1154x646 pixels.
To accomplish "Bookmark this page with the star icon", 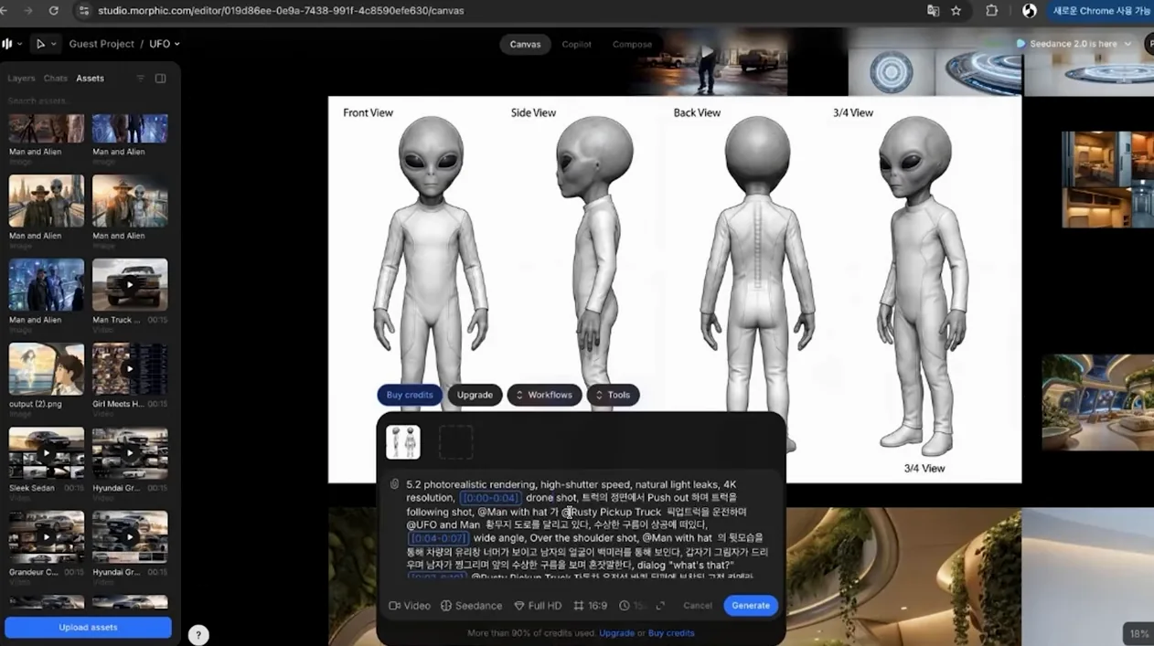I will coord(956,11).
